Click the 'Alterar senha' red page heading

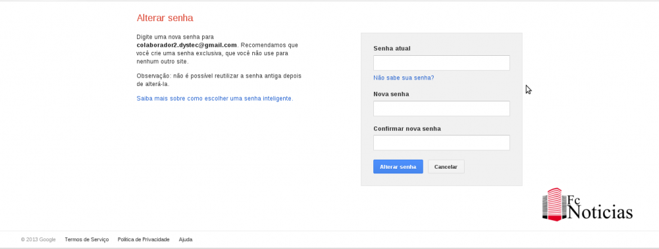tap(165, 18)
